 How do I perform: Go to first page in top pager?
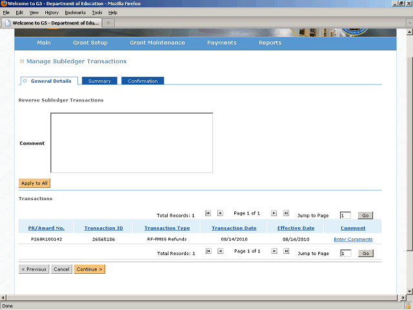pyautogui.click(x=208, y=213)
